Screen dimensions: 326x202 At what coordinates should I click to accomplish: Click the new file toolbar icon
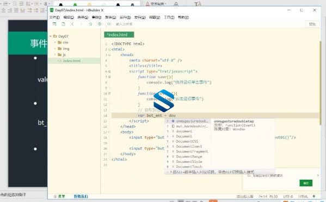click(x=54, y=24)
